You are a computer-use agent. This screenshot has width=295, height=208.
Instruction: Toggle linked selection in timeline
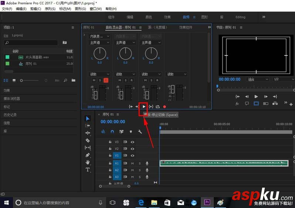coord(122,131)
